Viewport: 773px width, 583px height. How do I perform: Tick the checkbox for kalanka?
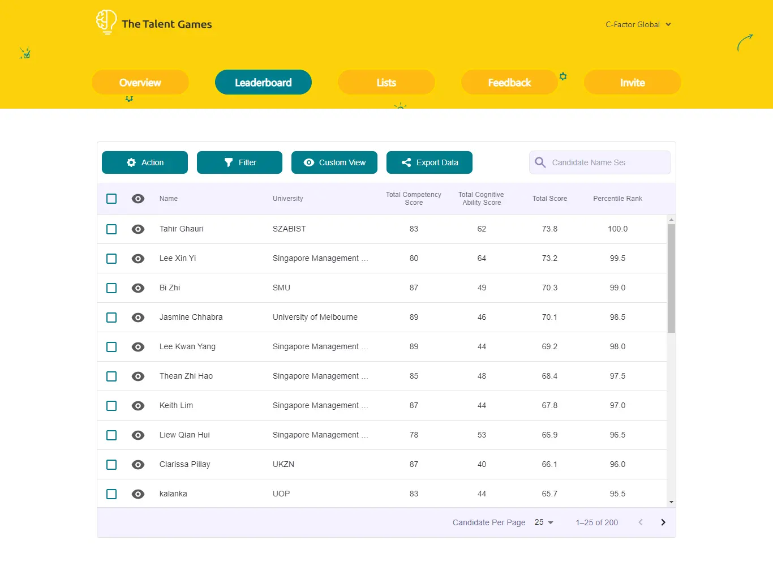111,494
